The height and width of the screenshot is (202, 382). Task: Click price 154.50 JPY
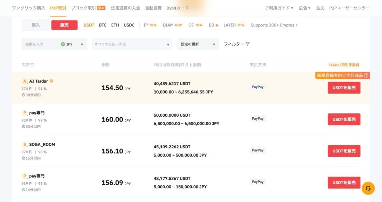pos(116,88)
